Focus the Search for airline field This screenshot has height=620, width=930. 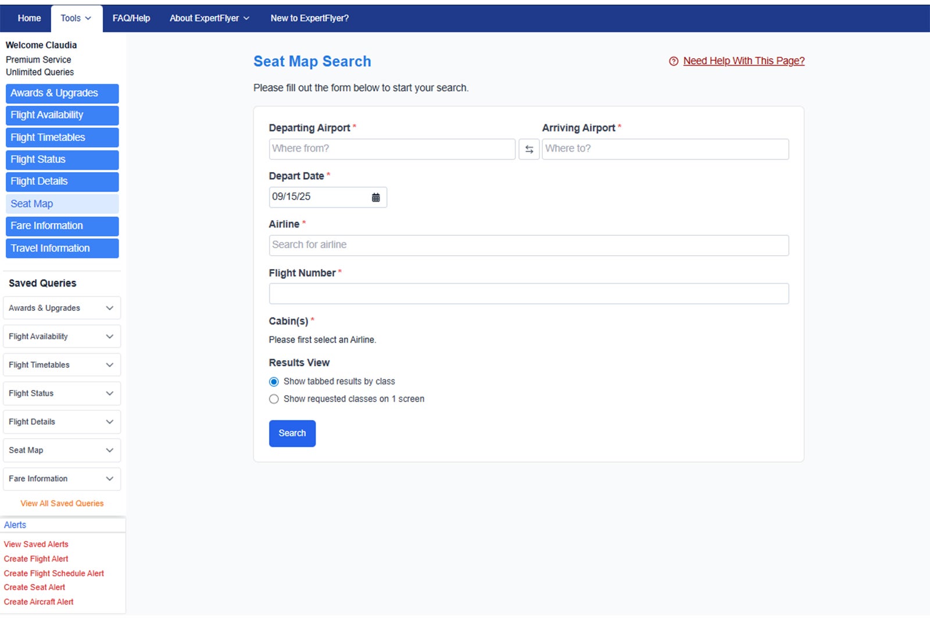pos(528,245)
